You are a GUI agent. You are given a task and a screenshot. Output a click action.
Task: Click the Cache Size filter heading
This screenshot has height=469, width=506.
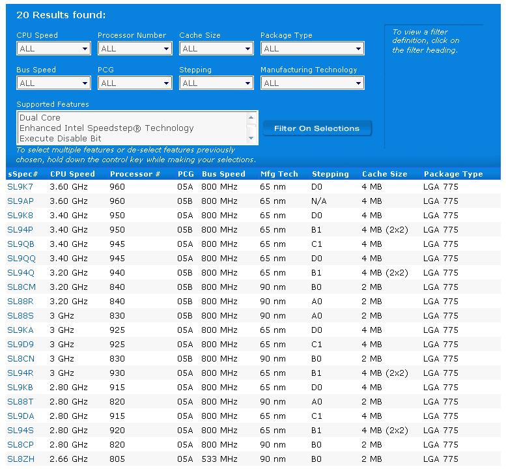tap(200, 35)
